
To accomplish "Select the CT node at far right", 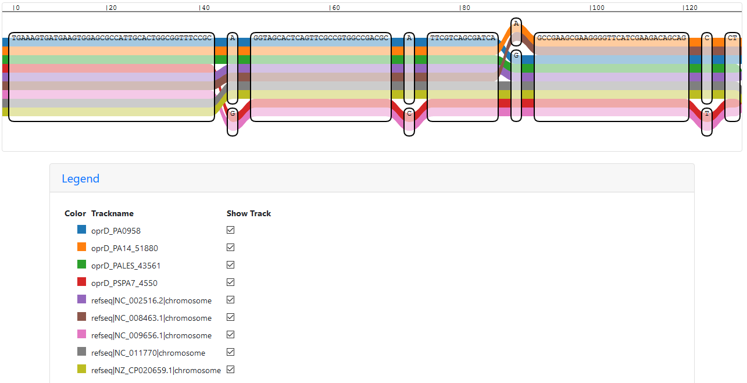I will click(x=732, y=38).
